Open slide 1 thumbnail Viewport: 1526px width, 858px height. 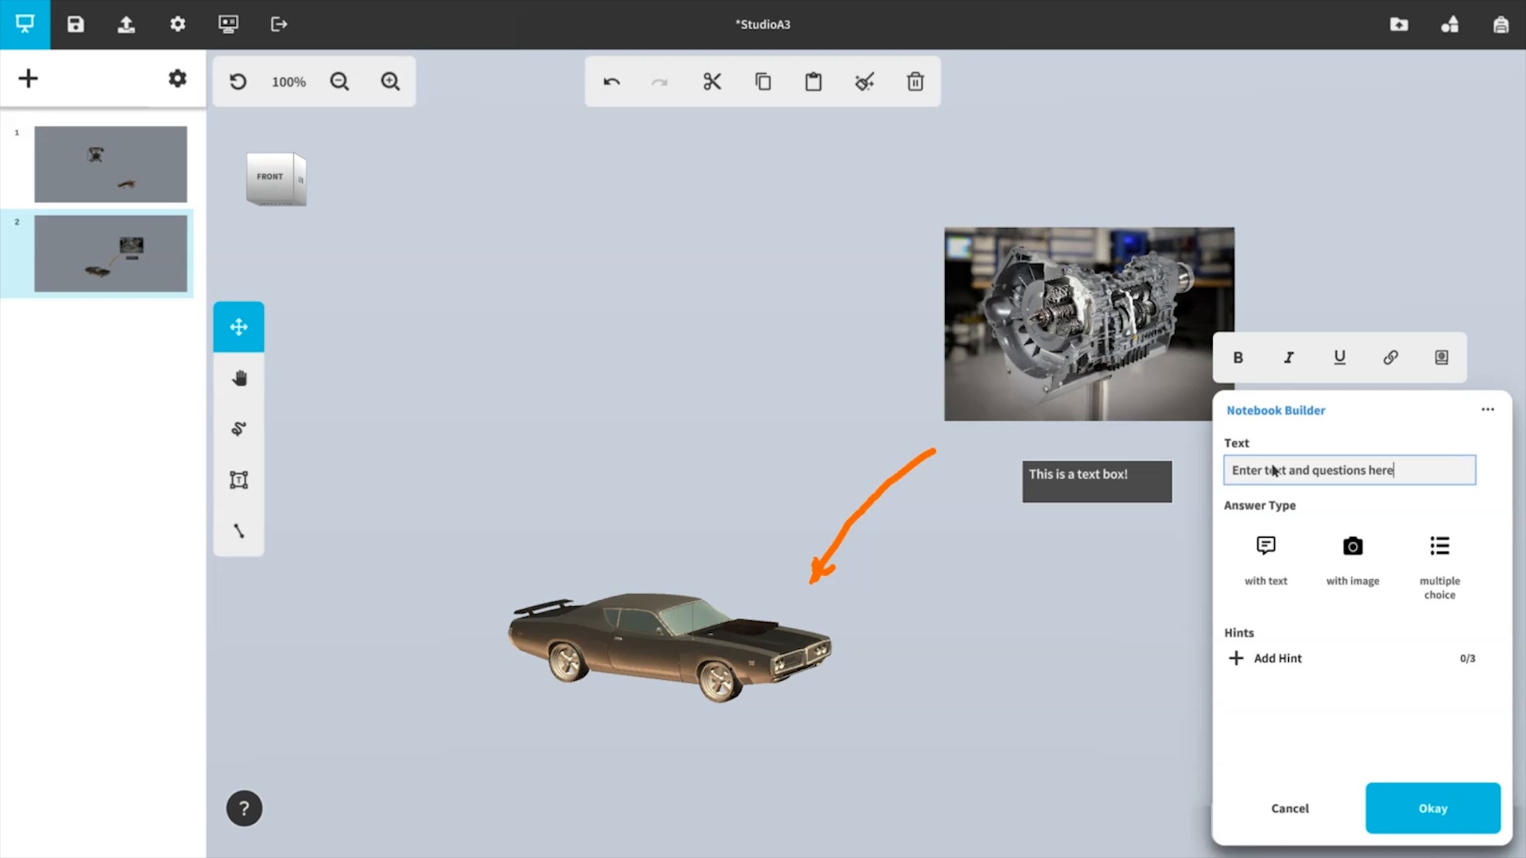110,164
